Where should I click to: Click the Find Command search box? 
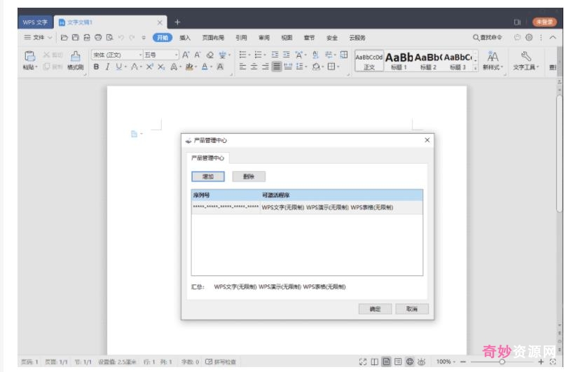click(487, 37)
